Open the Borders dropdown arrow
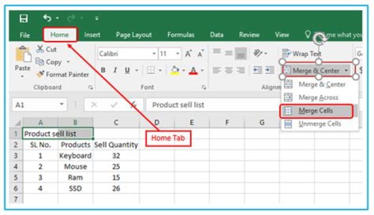 pyautogui.click(x=160, y=70)
